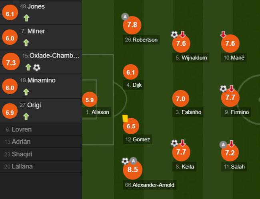Click the red substituted-off arrow above Mané

pyautogui.click(x=223, y=34)
